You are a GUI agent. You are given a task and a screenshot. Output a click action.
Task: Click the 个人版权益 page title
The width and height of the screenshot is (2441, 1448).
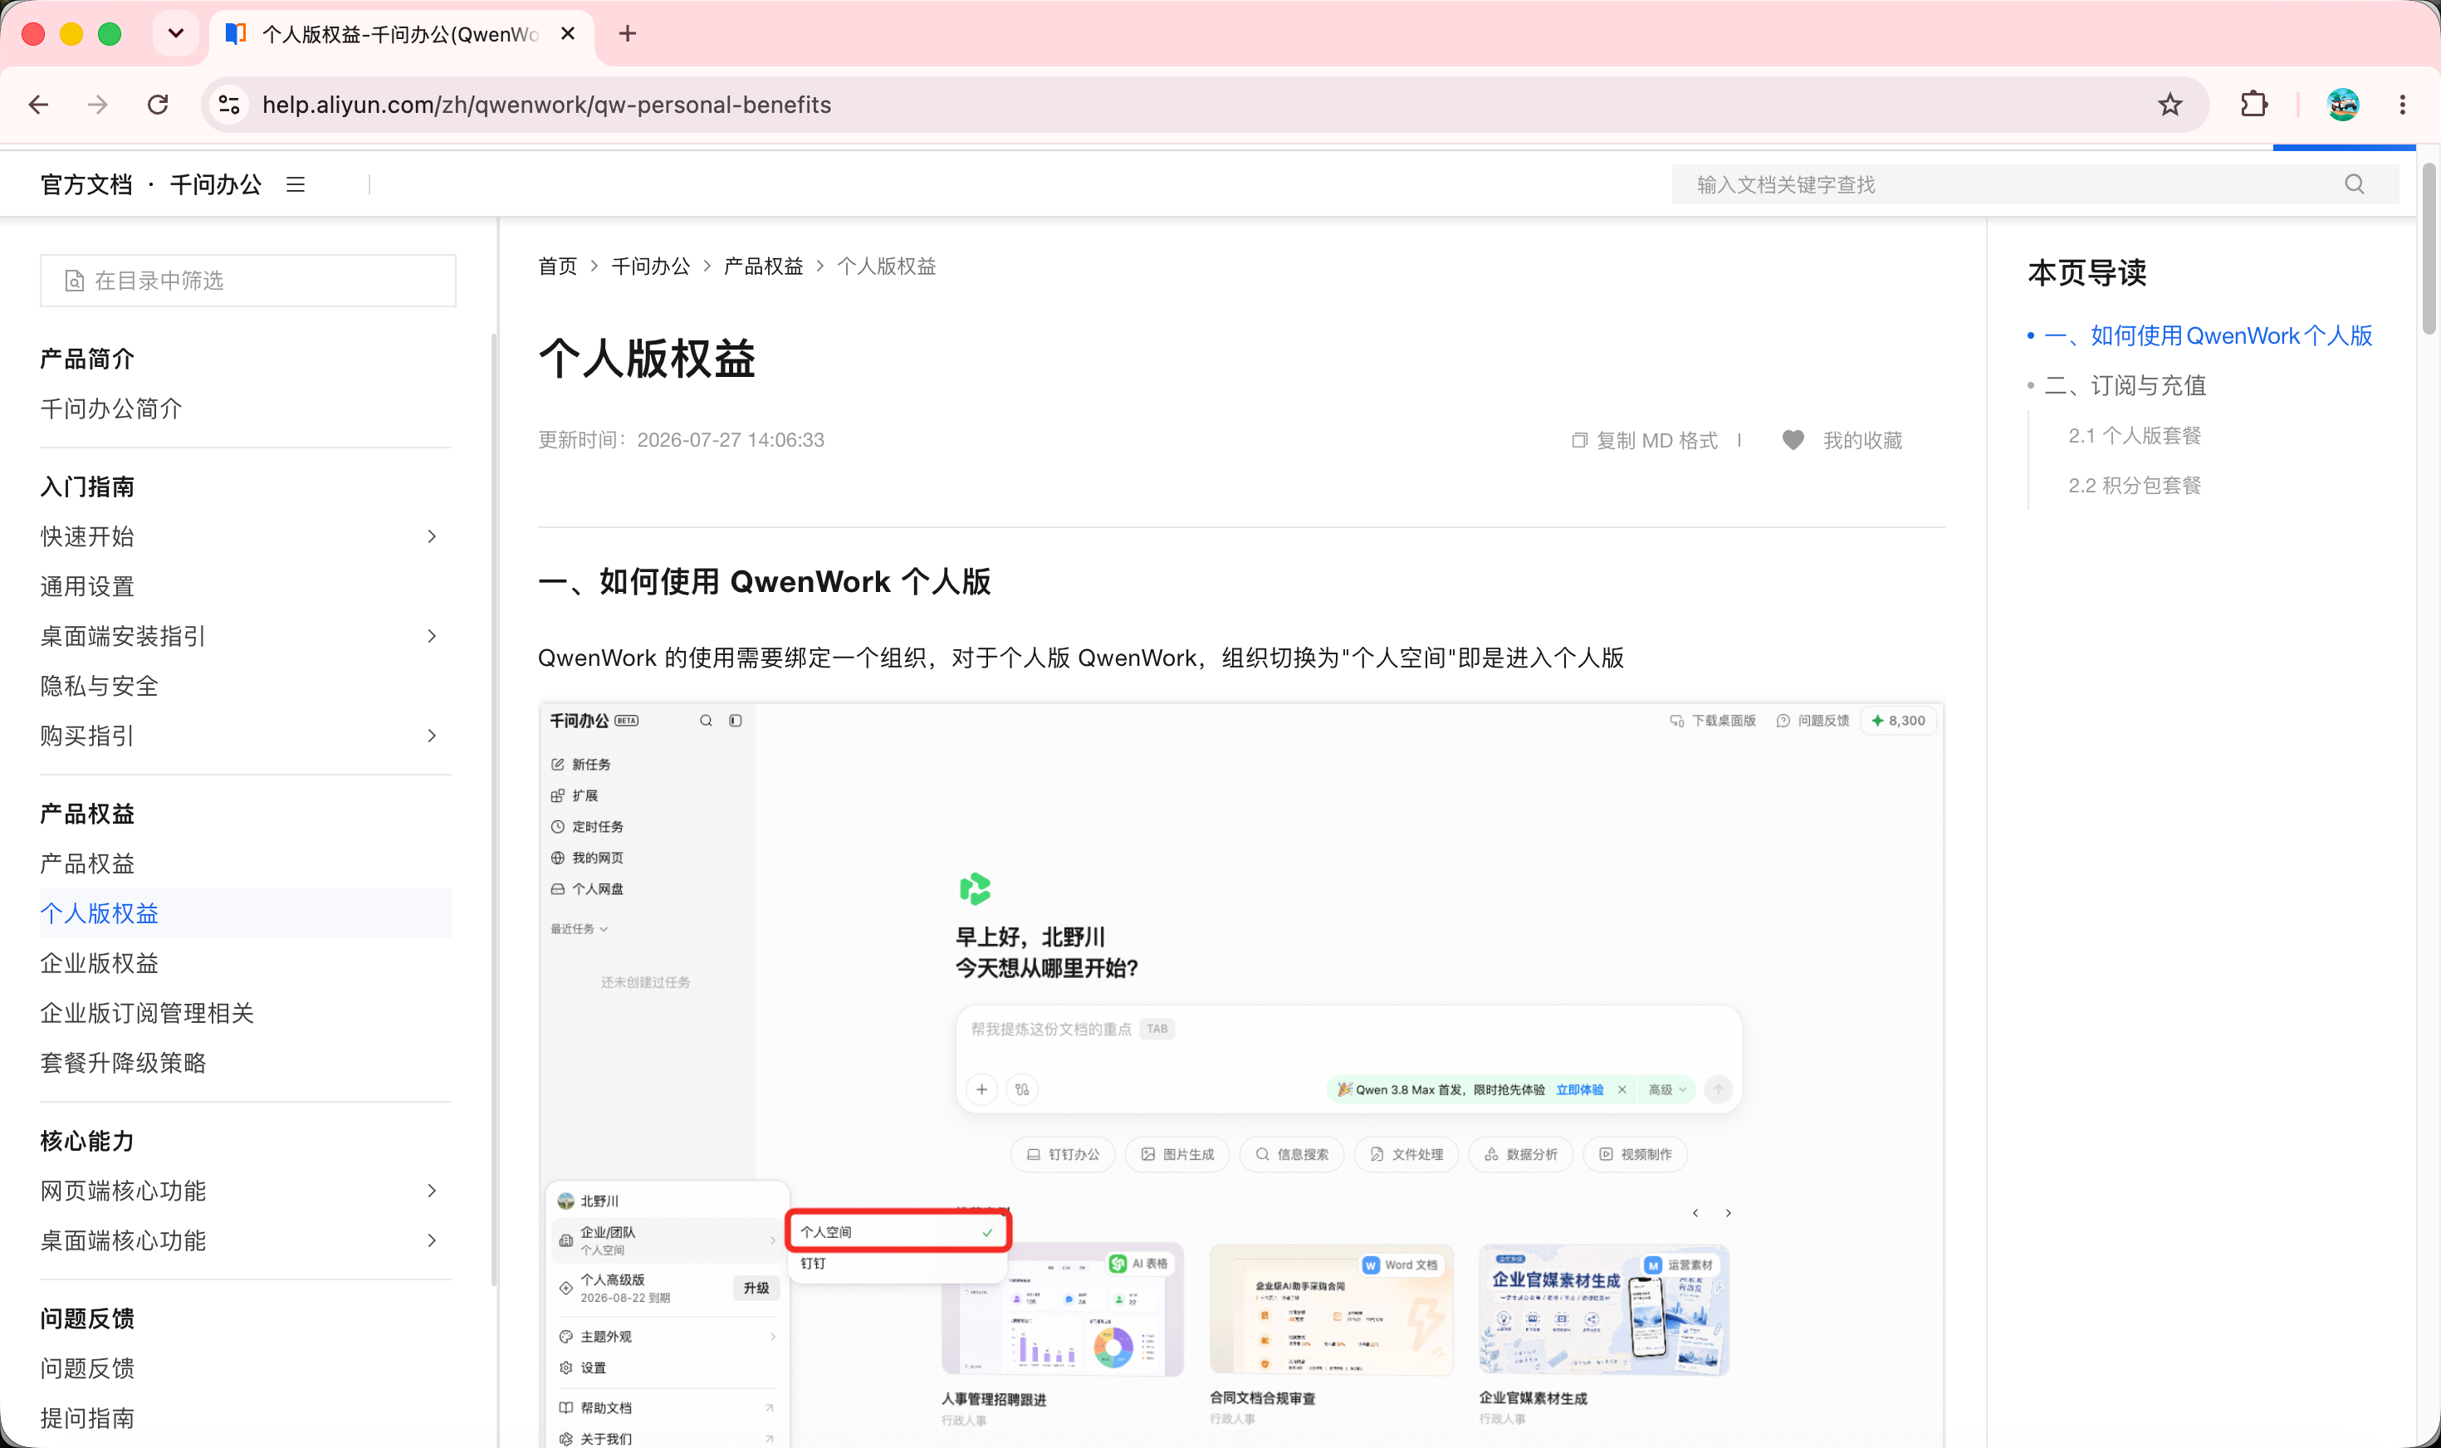[x=647, y=358]
